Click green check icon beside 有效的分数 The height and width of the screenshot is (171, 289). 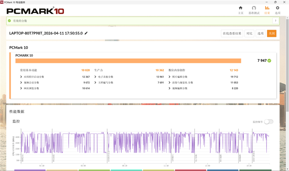[x=9, y=21]
